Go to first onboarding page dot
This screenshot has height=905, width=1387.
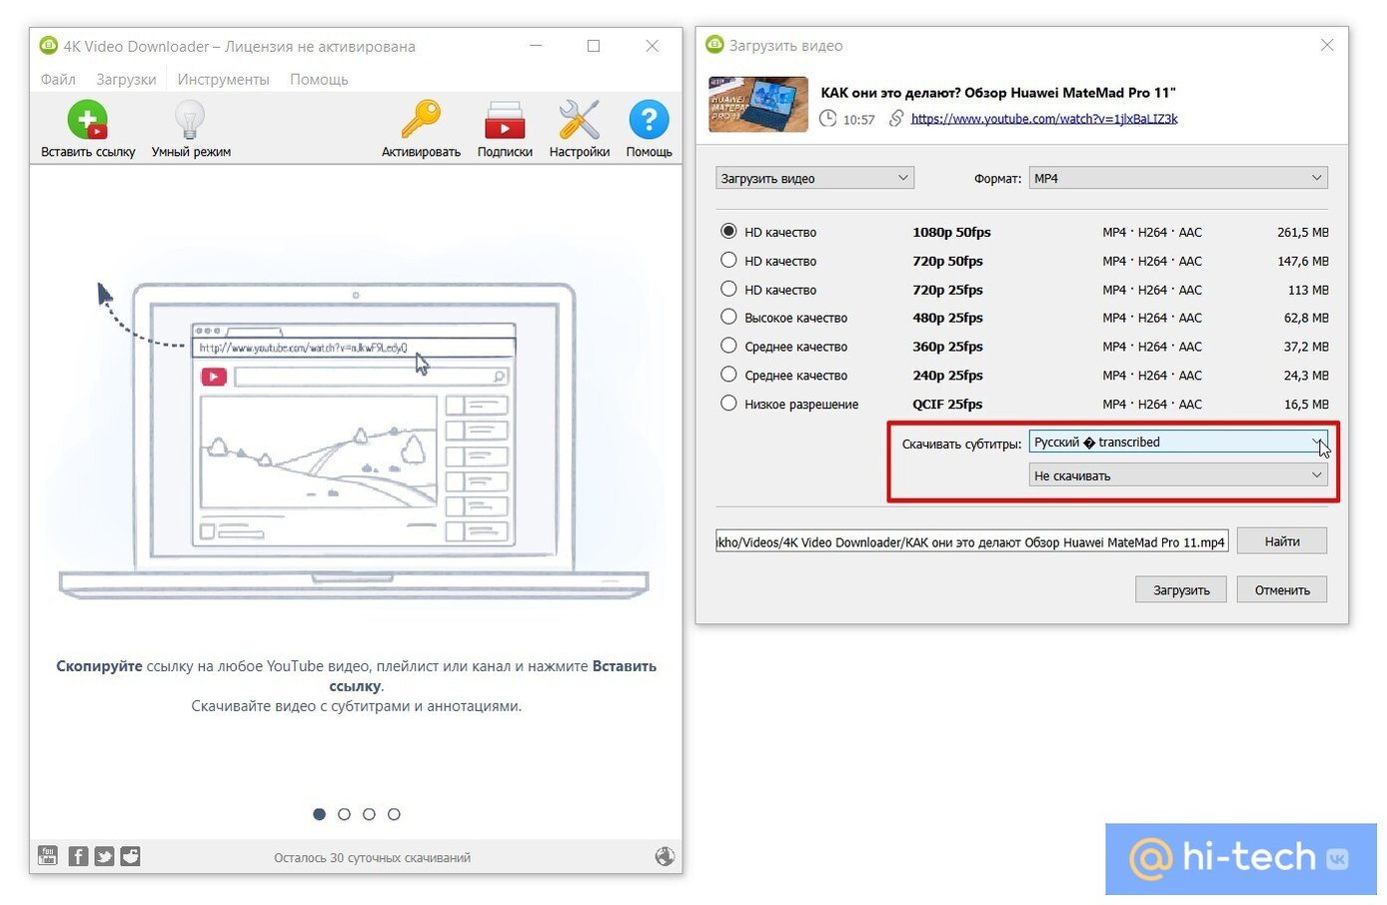[x=320, y=814]
